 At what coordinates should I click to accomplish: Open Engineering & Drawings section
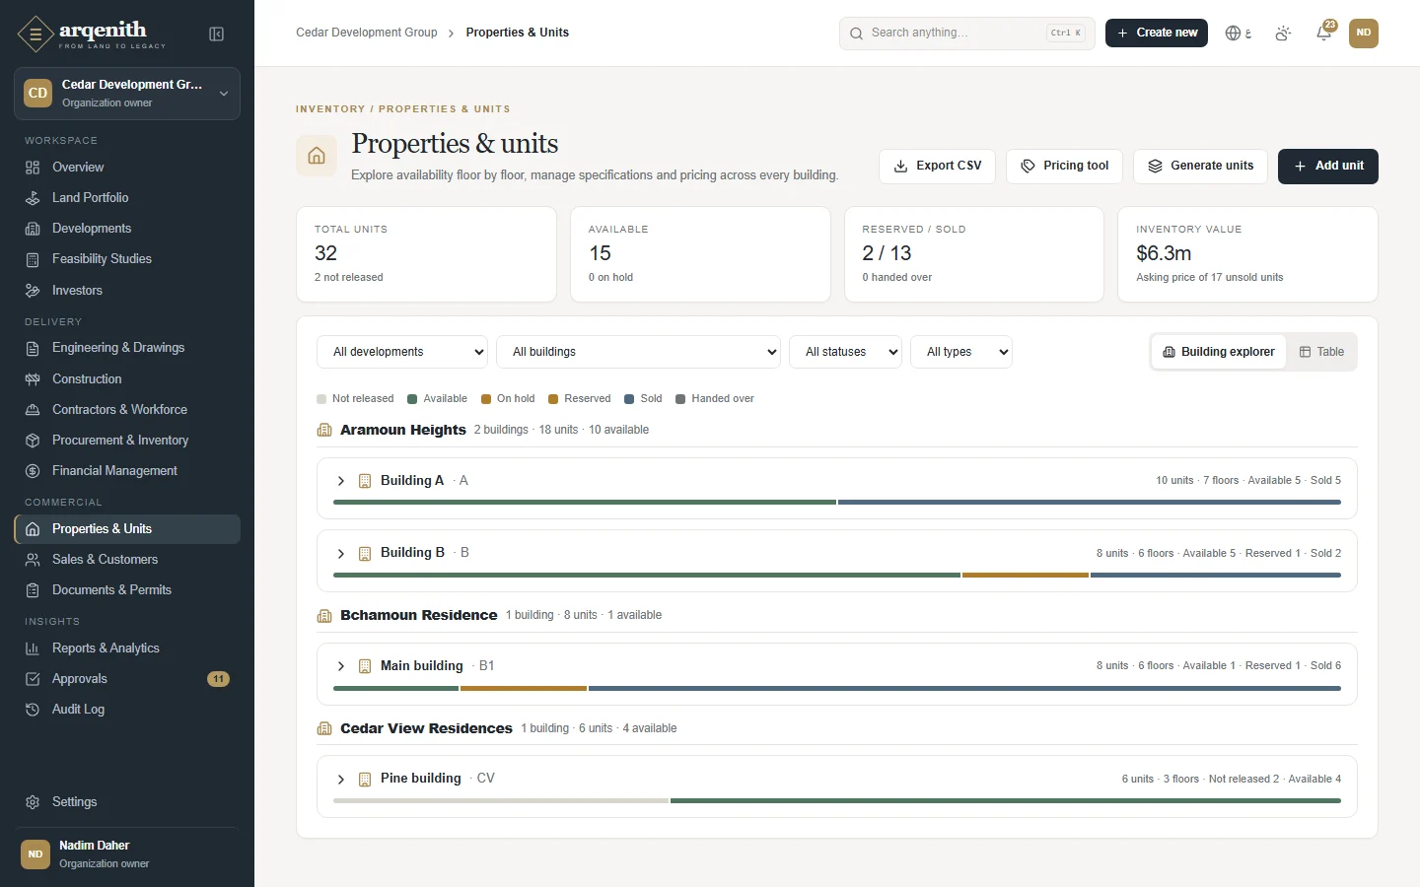coord(127,348)
